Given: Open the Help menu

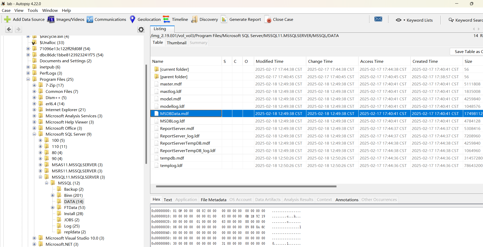Looking at the screenshot, I should point(66,10).
